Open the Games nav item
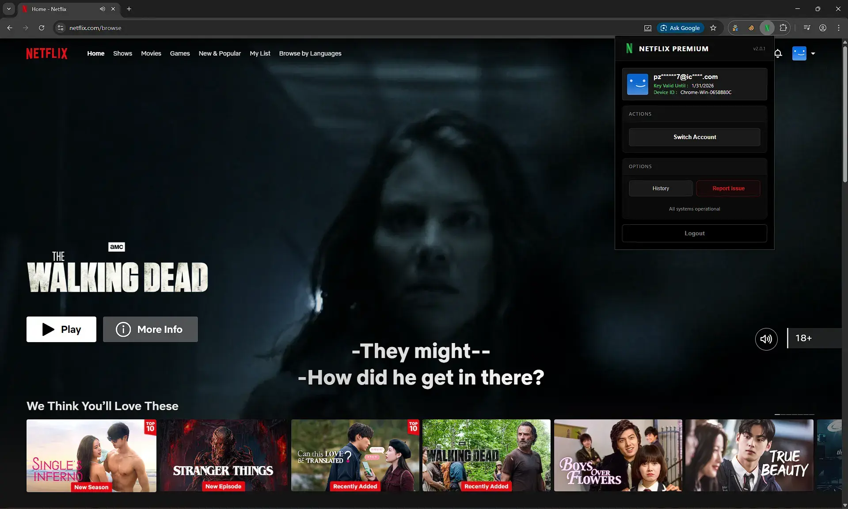 (180, 53)
